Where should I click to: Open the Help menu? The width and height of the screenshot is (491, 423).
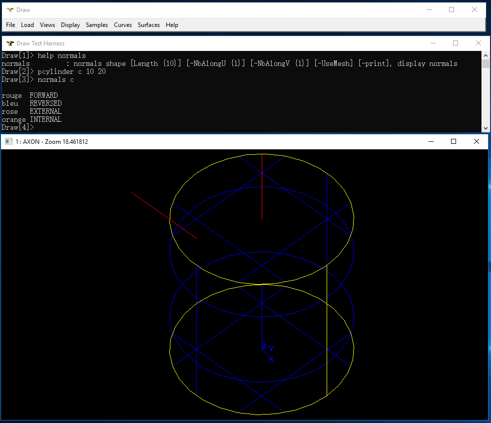coord(172,25)
